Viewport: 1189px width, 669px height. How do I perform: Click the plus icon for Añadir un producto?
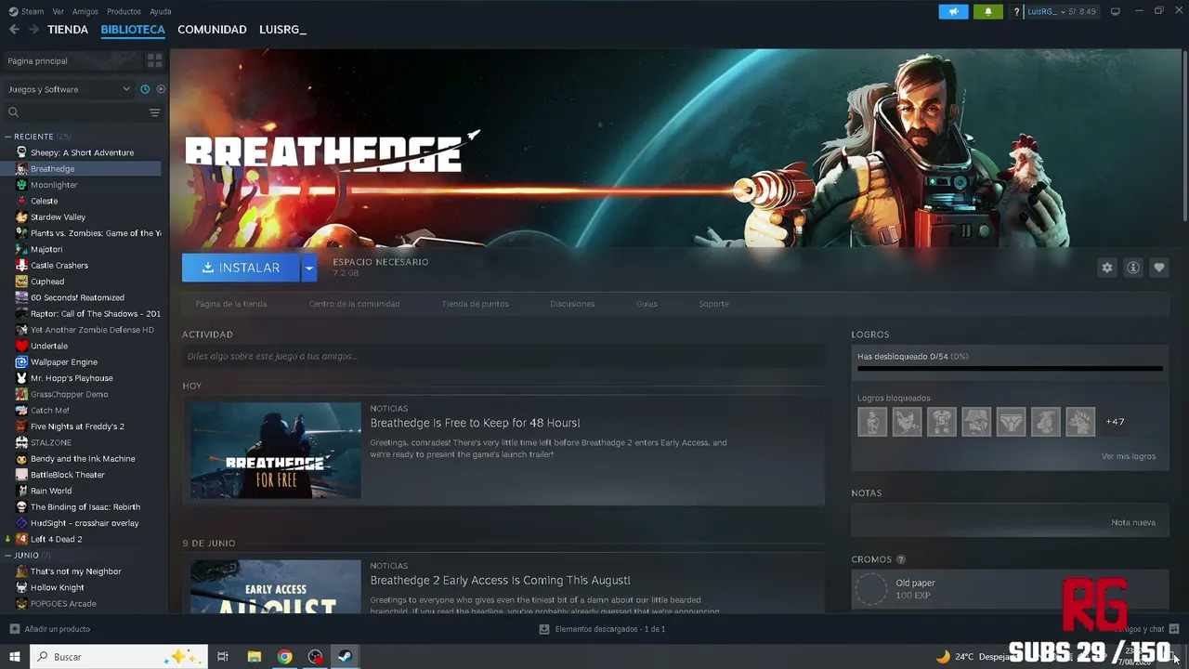click(14, 629)
